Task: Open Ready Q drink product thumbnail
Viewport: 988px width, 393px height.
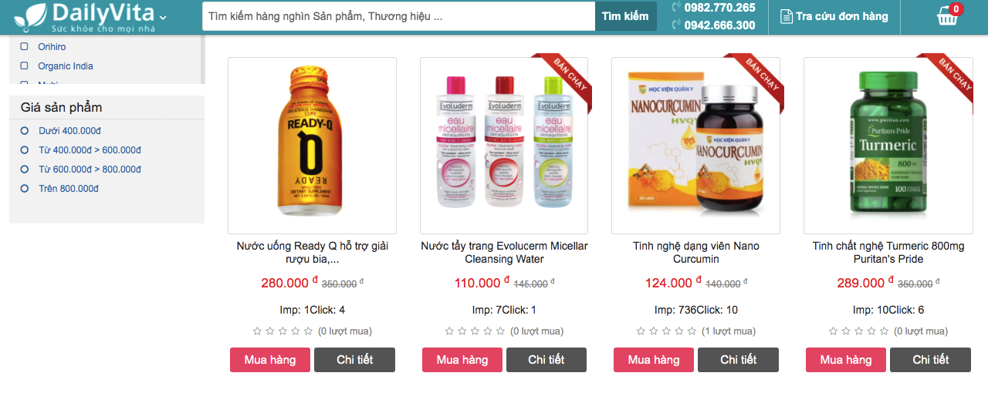Action: [312, 146]
